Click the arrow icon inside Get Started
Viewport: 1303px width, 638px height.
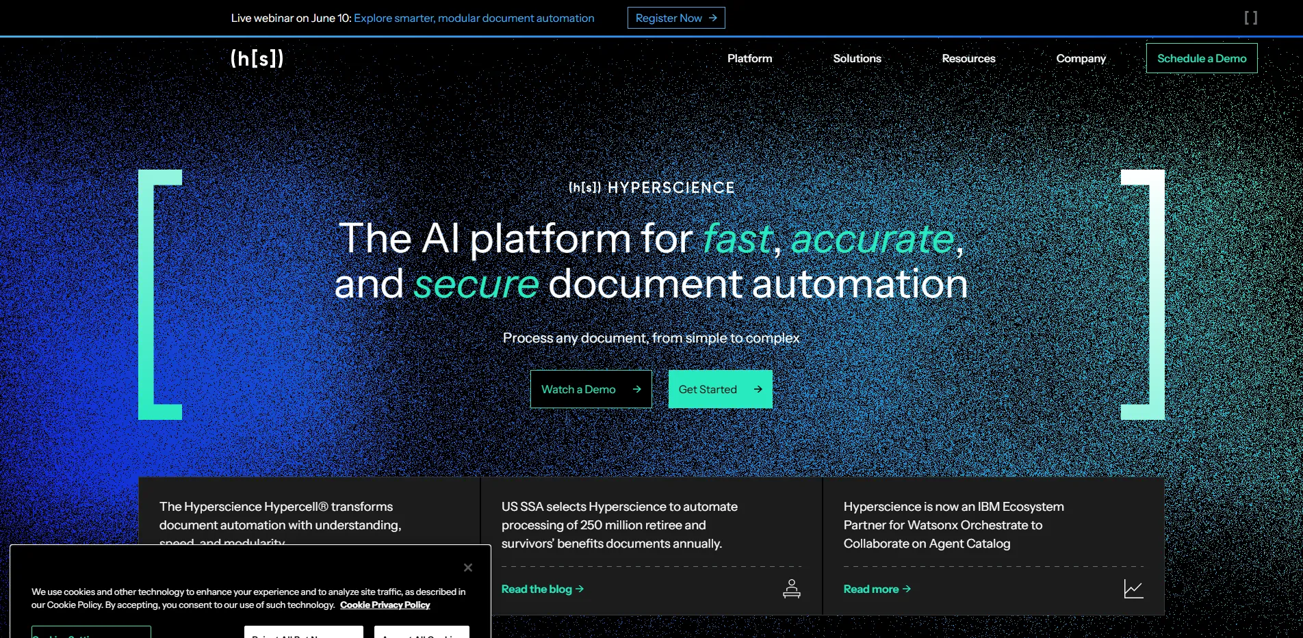pos(757,388)
